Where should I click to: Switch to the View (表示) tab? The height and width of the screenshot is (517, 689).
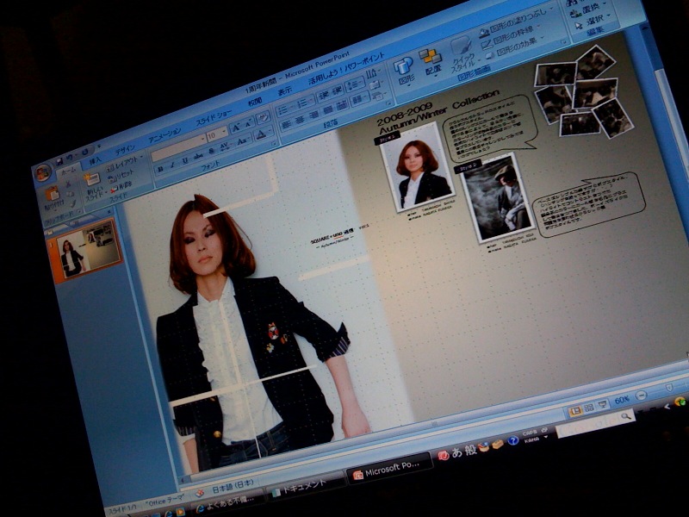tap(284, 91)
